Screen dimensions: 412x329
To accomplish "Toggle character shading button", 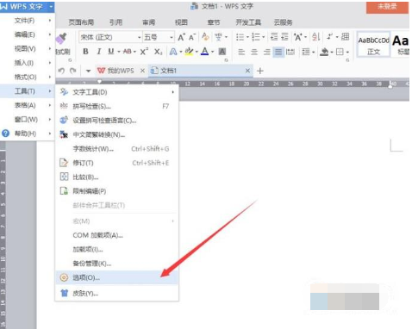I will pyautogui.click(x=222, y=52).
